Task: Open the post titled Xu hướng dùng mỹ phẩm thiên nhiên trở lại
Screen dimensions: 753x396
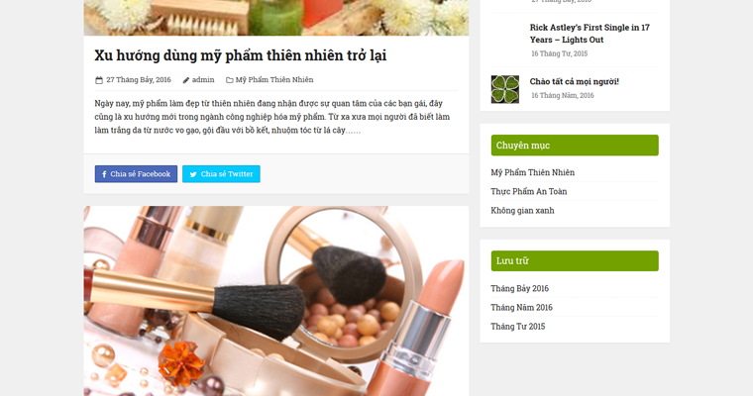Action: tap(241, 55)
